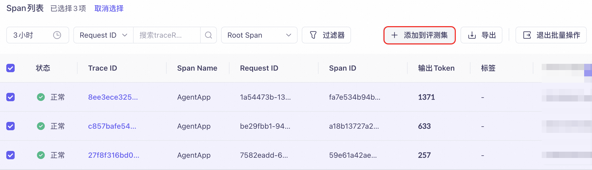Click the Trace ID column header
Screen dimensions: 592x170
pyautogui.click(x=102, y=68)
